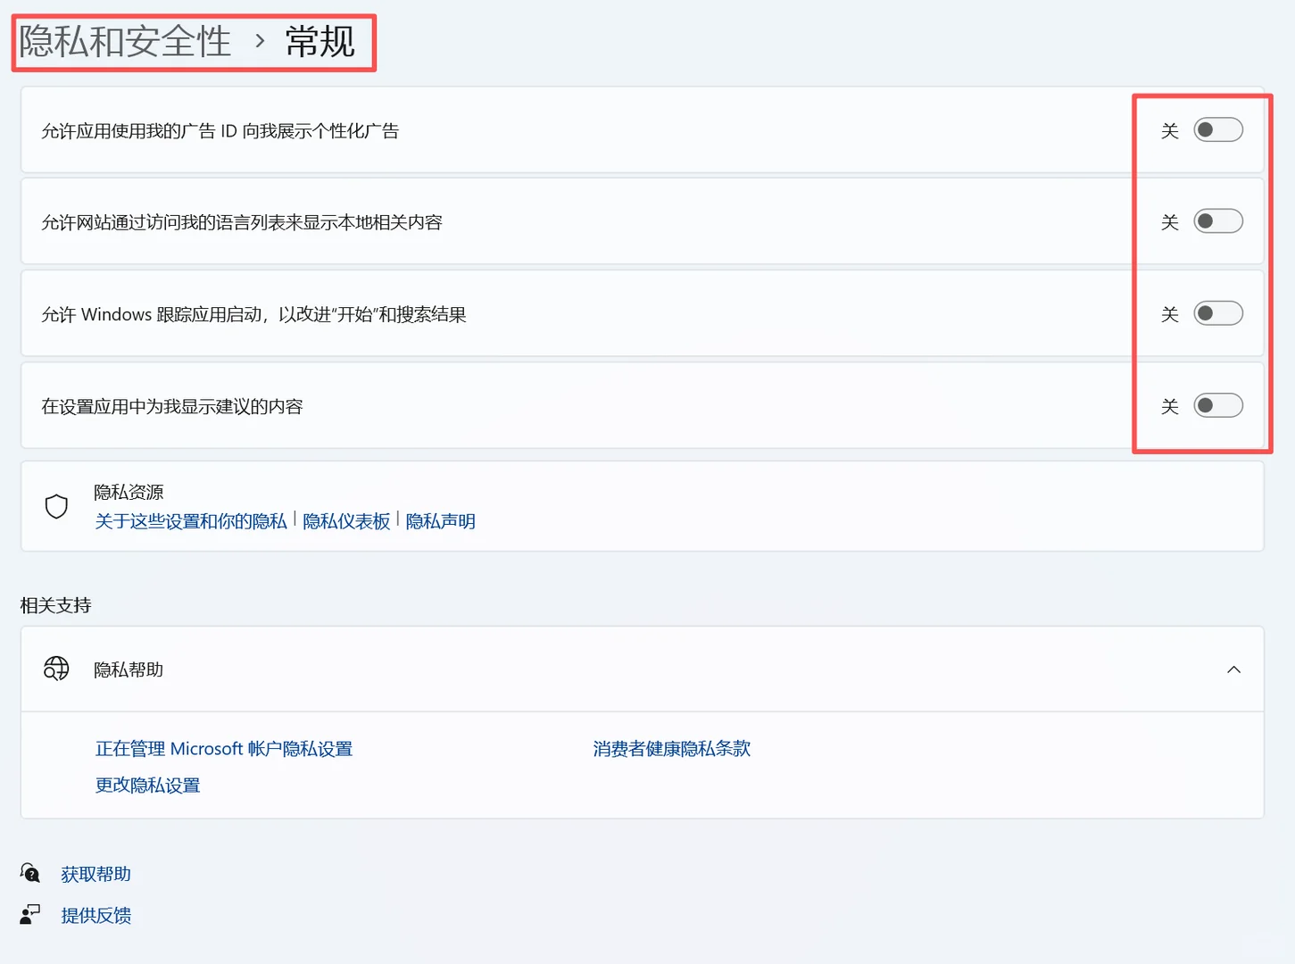Click the shield icon next to 隐私资源
Screen dimensions: 1295x964
[x=56, y=506]
